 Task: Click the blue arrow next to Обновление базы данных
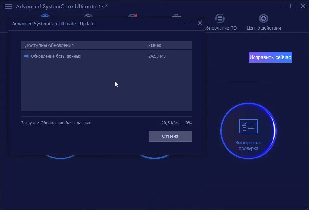pos(26,56)
